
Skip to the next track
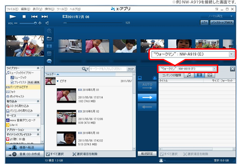(44, 16)
